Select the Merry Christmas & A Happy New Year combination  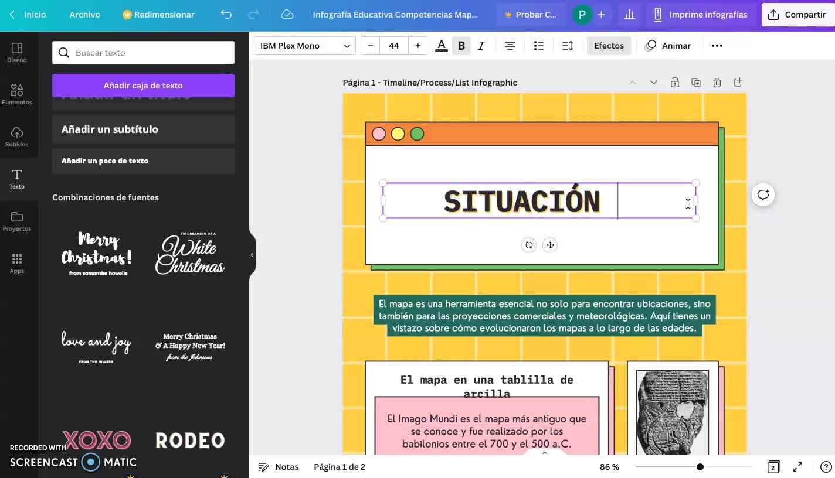point(190,347)
